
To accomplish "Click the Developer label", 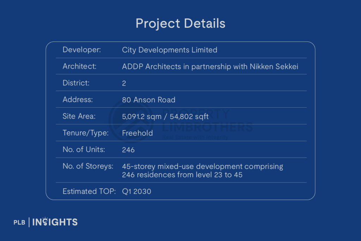I will click(x=82, y=50).
